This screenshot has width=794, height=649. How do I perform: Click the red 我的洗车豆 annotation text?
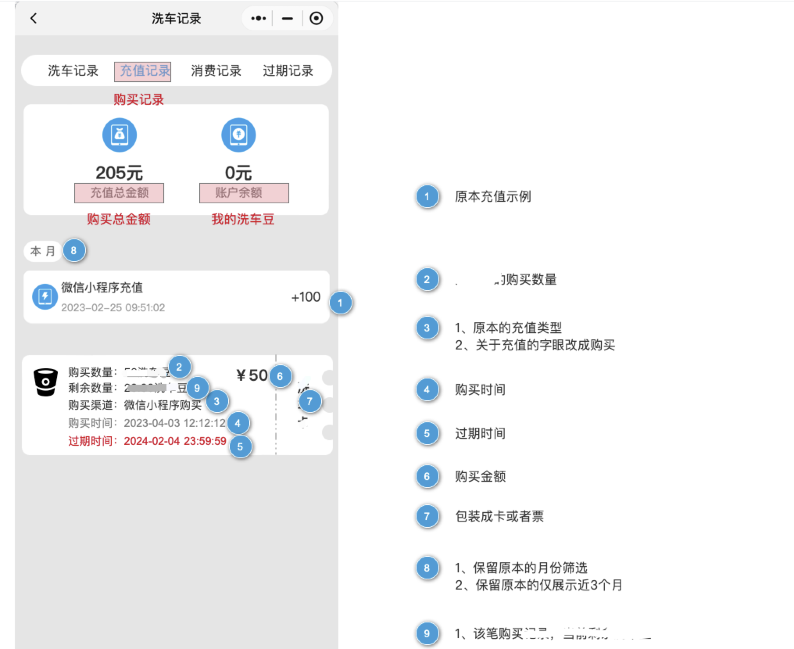pos(243,219)
